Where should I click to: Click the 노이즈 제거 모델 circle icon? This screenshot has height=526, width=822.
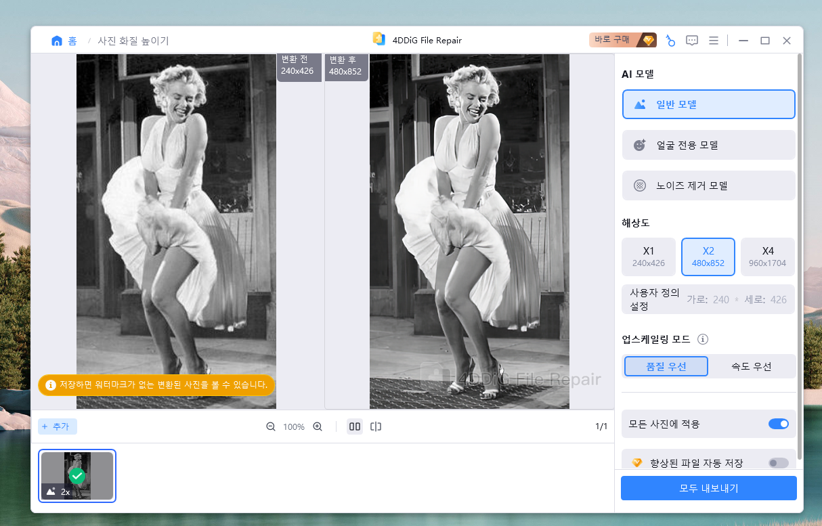(640, 185)
